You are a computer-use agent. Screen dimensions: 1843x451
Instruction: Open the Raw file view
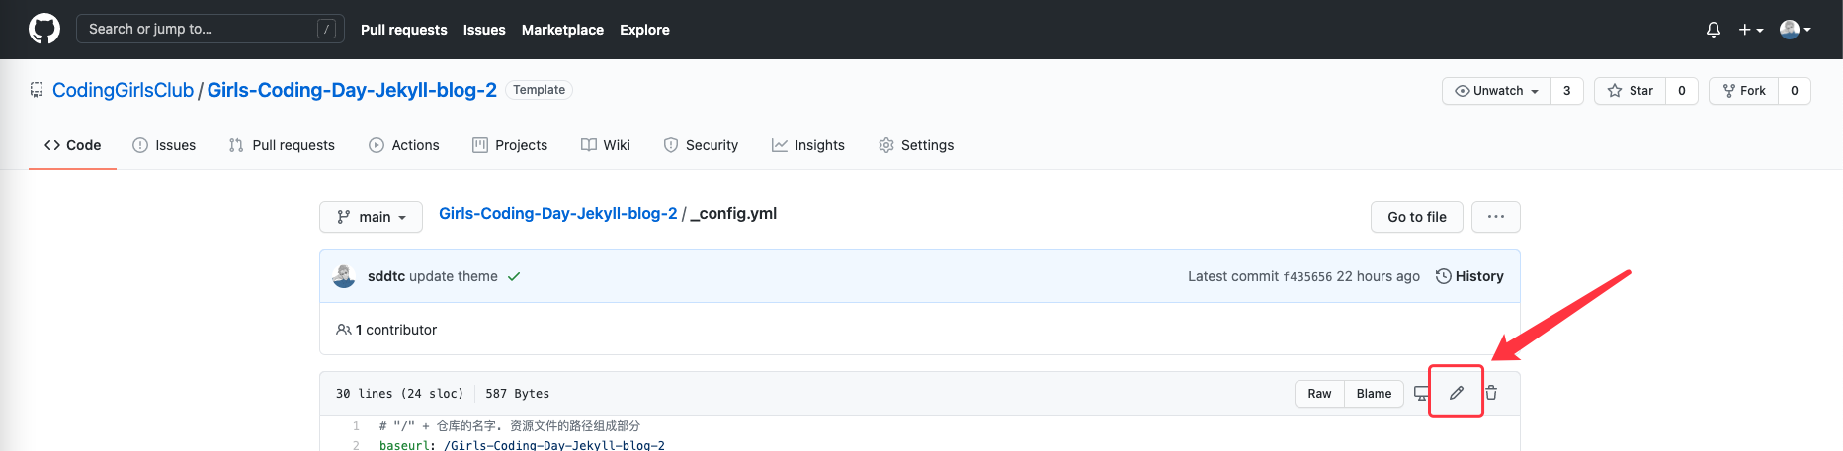pyautogui.click(x=1319, y=393)
